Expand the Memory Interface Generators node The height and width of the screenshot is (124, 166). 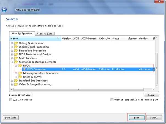(16, 73)
